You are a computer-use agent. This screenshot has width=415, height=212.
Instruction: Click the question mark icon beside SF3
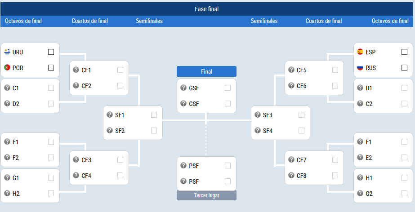click(x=258, y=115)
